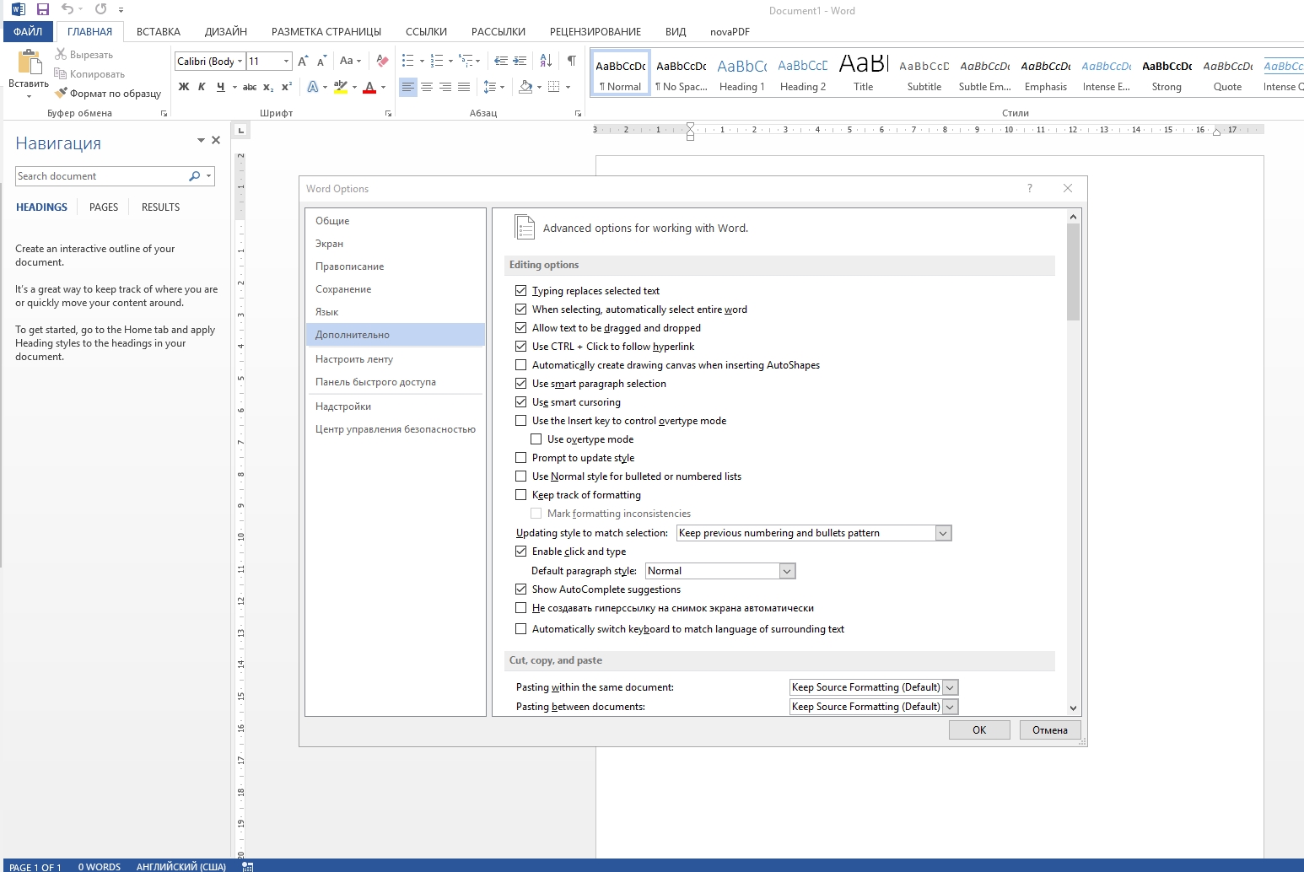Open Pasting within the same document dropdown
The width and height of the screenshot is (1304, 872).
click(x=951, y=687)
